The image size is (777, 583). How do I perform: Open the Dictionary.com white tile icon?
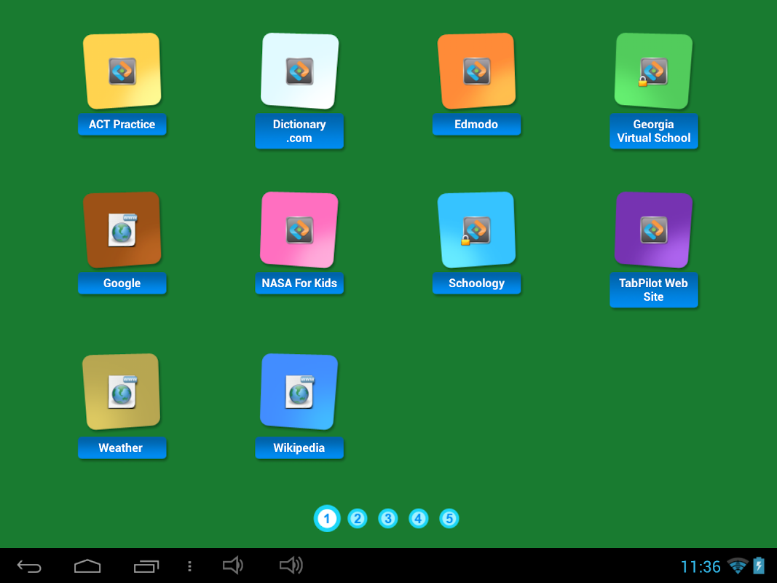[x=299, y=71]
